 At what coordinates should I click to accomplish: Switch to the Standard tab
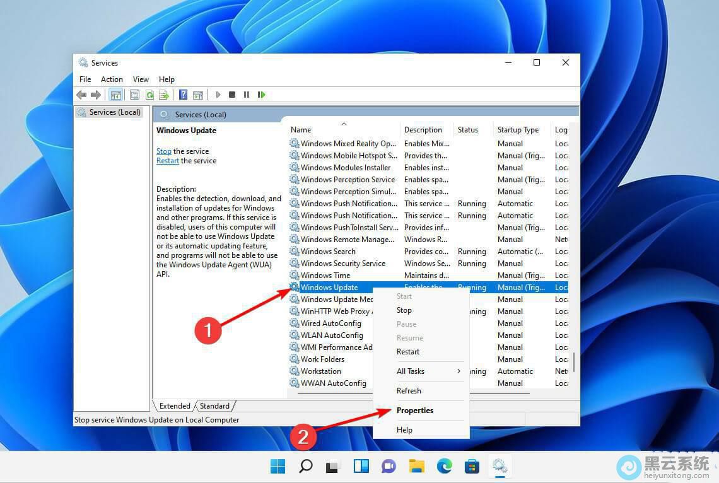point(214,406)
